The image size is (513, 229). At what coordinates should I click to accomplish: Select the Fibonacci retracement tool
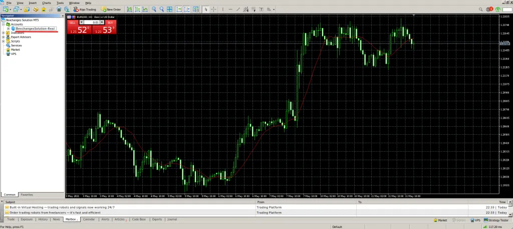[253, 9]
